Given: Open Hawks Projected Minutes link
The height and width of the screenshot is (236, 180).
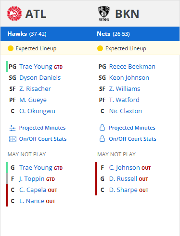Looking at the screenshot, I should pos(42,128).
